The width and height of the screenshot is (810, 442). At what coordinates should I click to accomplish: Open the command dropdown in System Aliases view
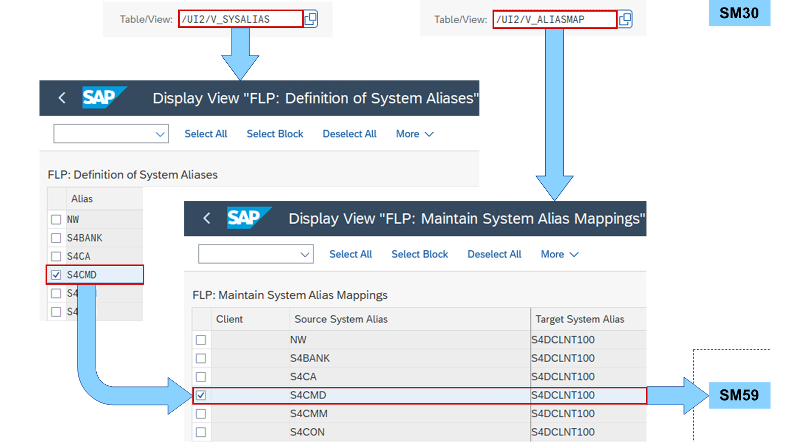pyautogui.click(x=111, y=134)
